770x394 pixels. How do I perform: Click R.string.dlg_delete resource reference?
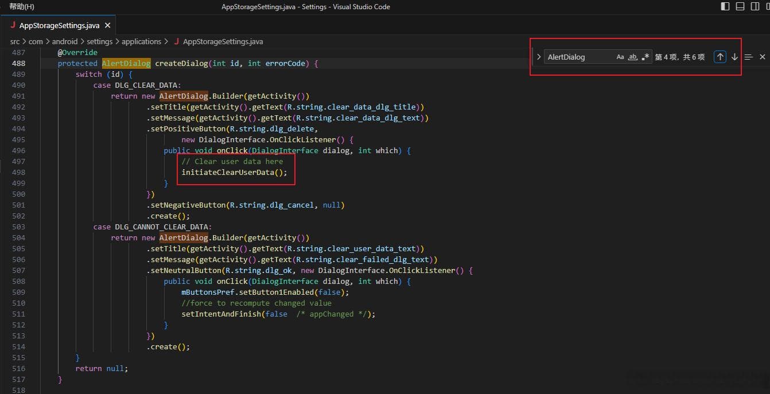coord(272,128)
